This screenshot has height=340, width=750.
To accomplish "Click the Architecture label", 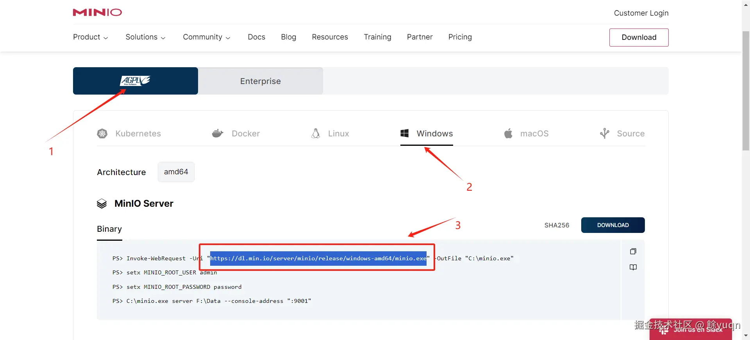I will coord(121,172).
